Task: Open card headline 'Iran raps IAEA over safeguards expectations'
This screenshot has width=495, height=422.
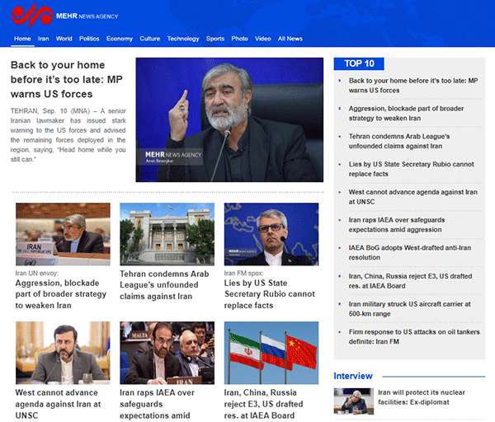Action: point(158,404)
